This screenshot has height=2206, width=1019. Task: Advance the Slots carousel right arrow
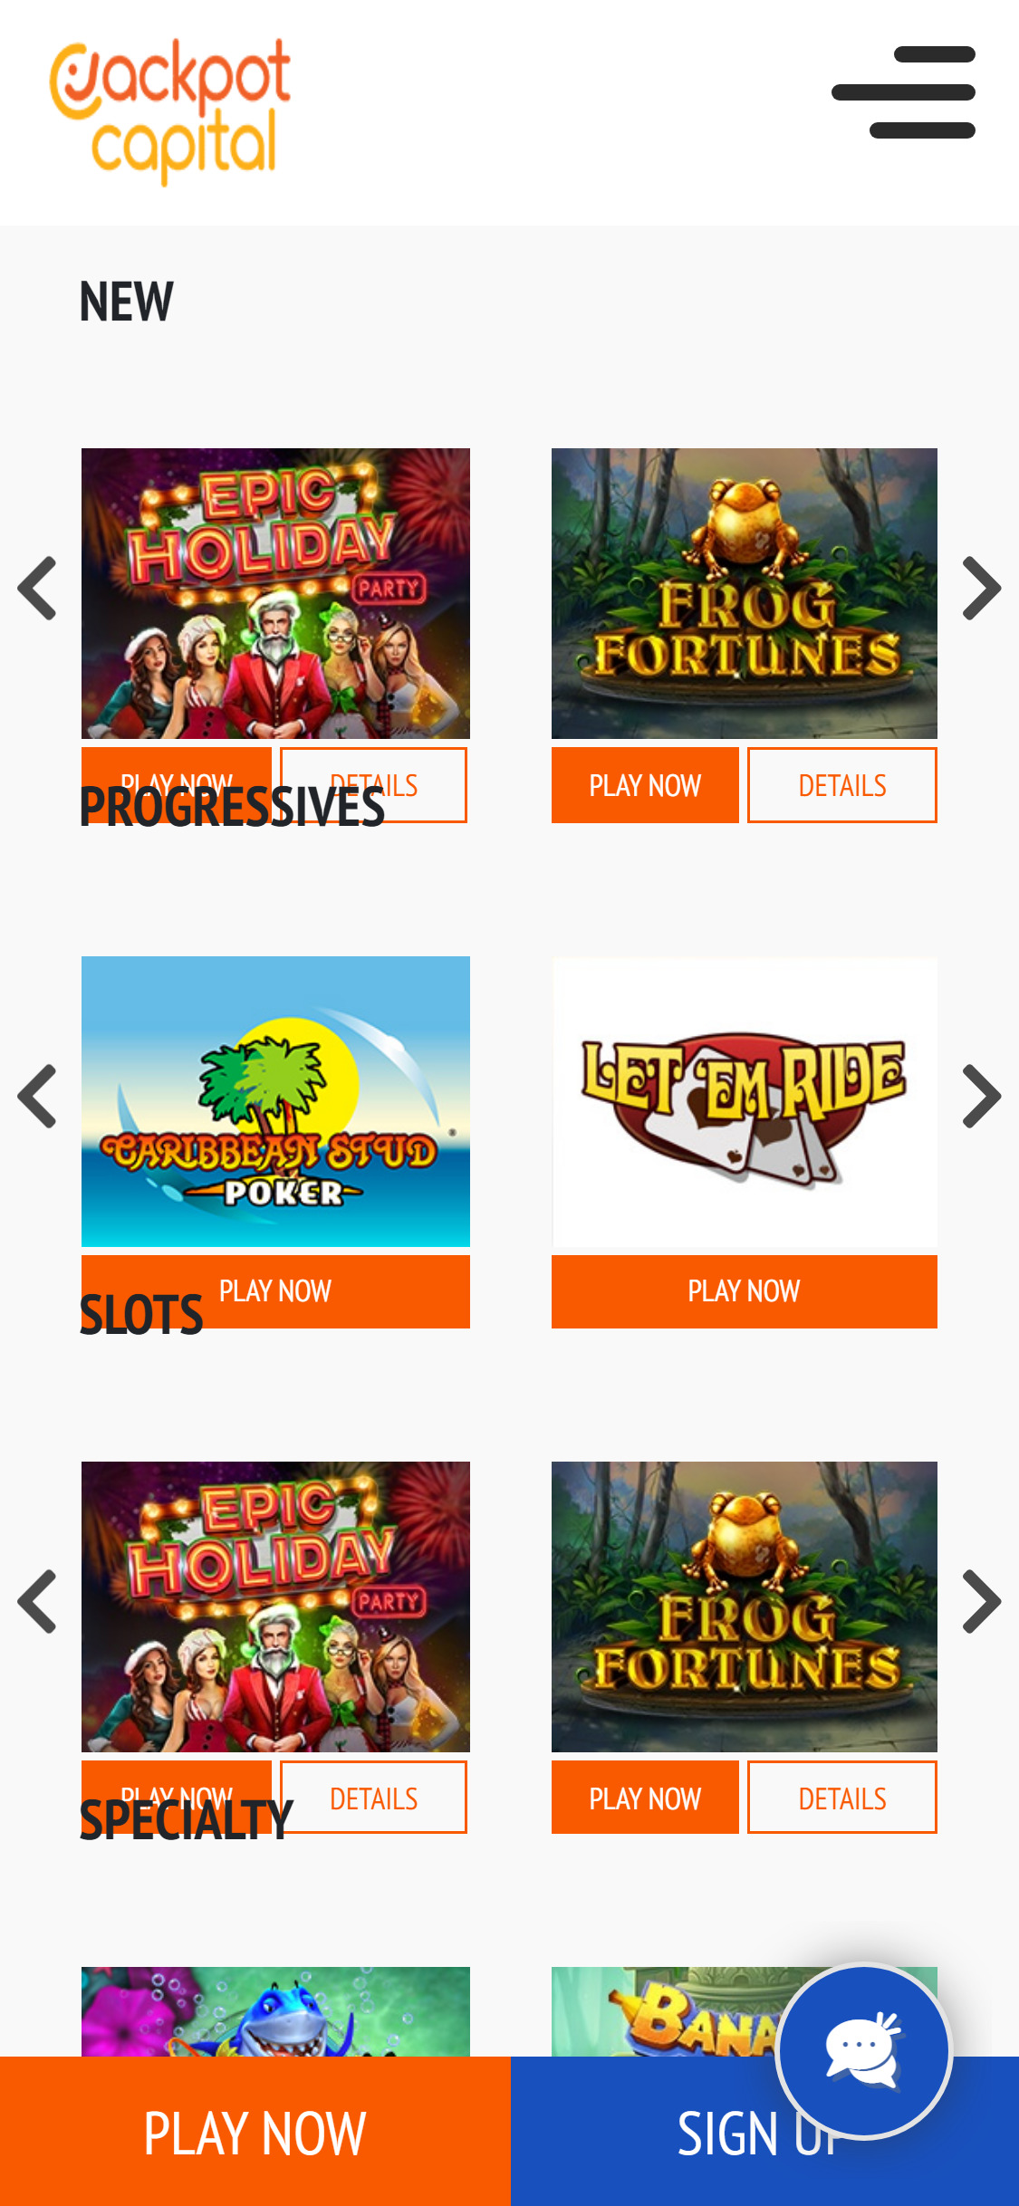[981, 1601]
